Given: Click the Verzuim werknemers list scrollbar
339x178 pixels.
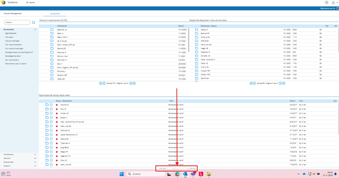Looking at the screenshot, I should pyautogui.click(x=189, y=40).
